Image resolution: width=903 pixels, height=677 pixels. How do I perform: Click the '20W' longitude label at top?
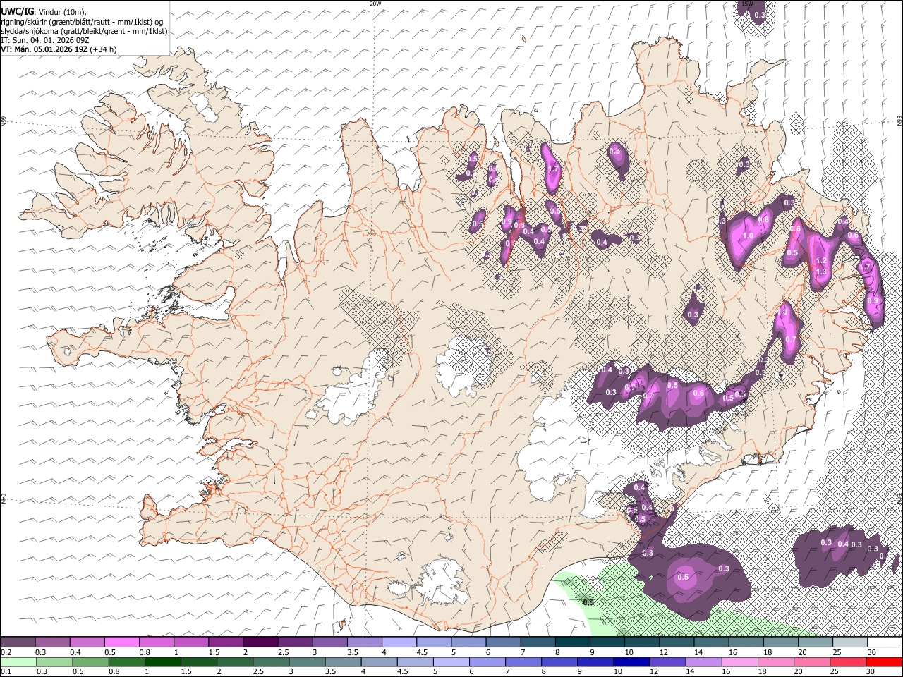tap(375, 4)
